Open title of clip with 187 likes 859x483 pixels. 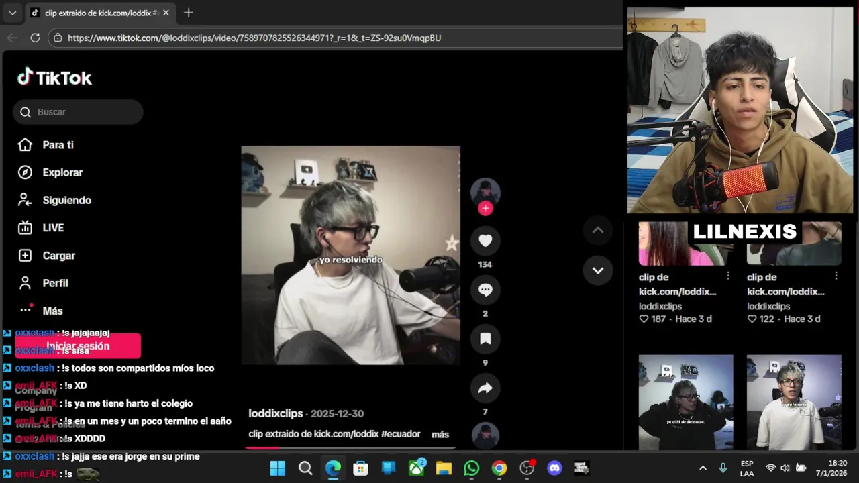tap(678, 284)
